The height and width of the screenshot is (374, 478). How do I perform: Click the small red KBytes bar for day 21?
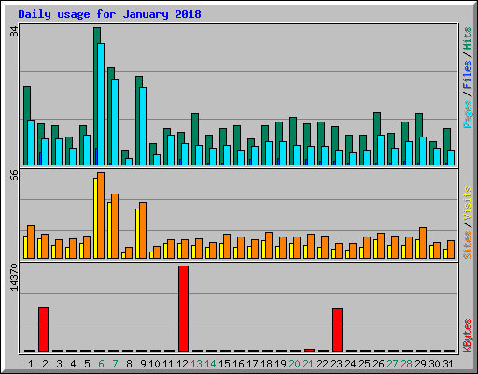309,350
